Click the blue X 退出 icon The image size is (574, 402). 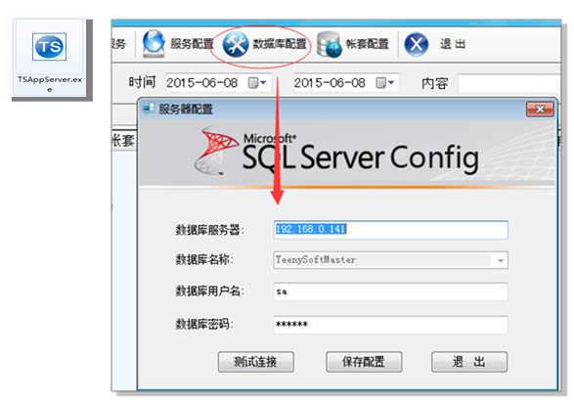pyautogui.click(x=417, y=44)
